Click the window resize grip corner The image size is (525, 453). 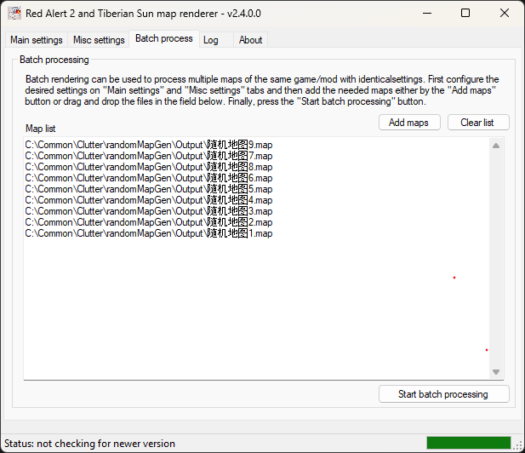[519, 445]
